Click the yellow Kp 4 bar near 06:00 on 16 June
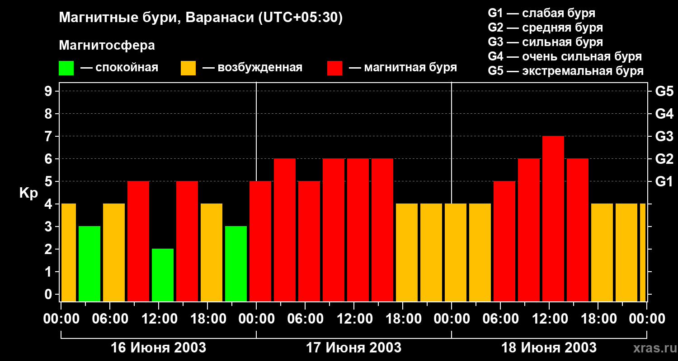This screenshot has width=678, height=361. click(114, 252)
